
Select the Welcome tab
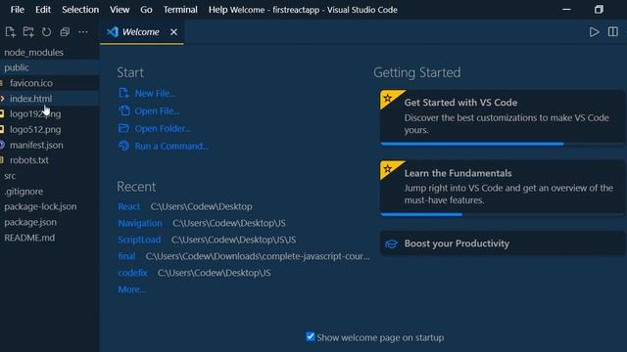tap(141, 32)
